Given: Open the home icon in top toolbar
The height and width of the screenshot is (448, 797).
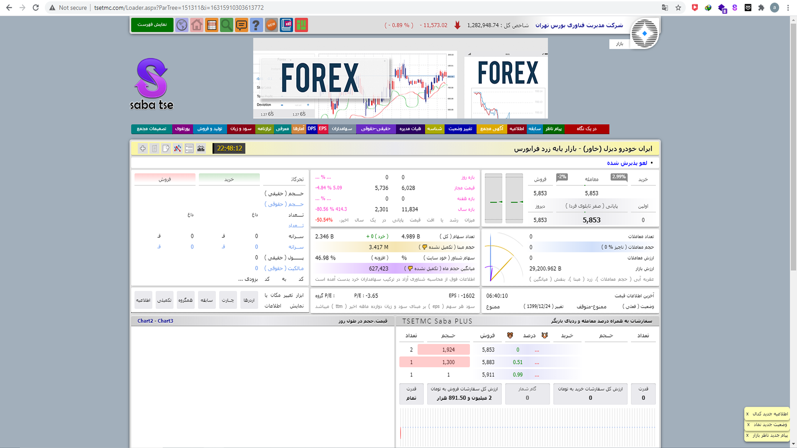Looking at the screenshot, I should tap(197, 25).
